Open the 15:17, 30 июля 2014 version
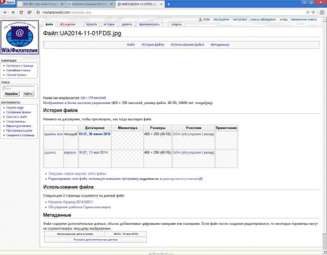The image size is (327, 255). tap(94, 134)
